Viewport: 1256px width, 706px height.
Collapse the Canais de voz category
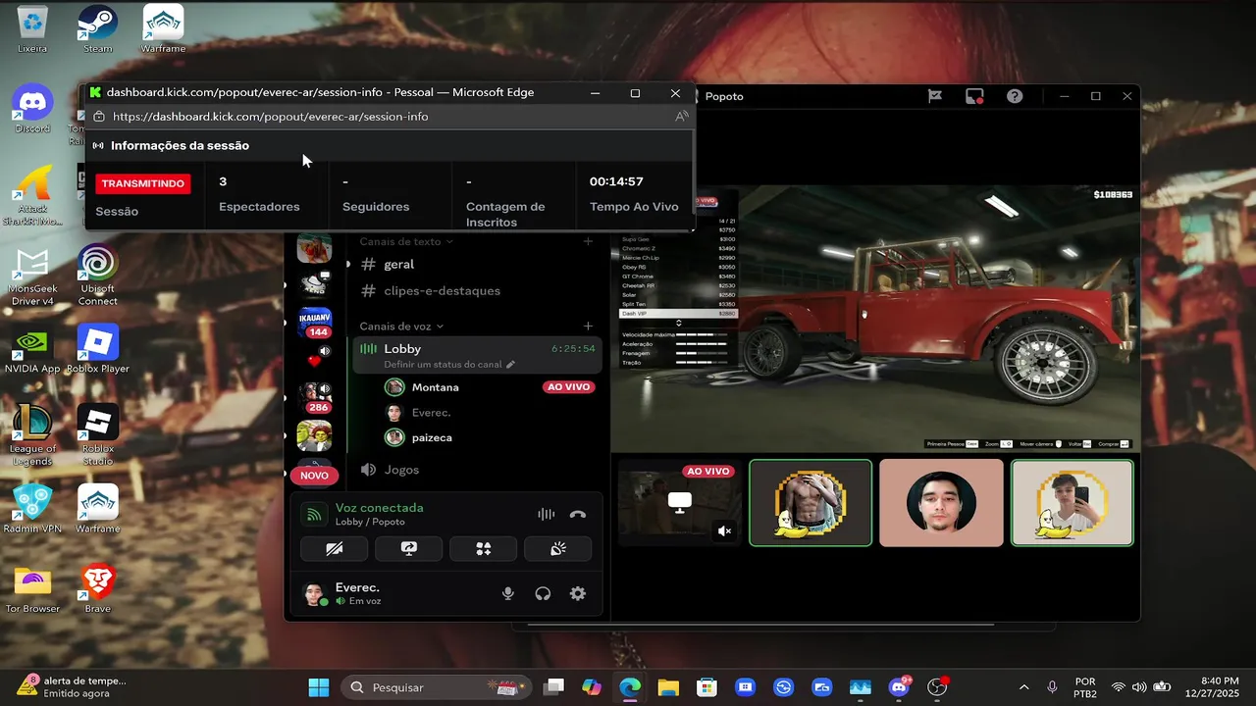(401, 326)
